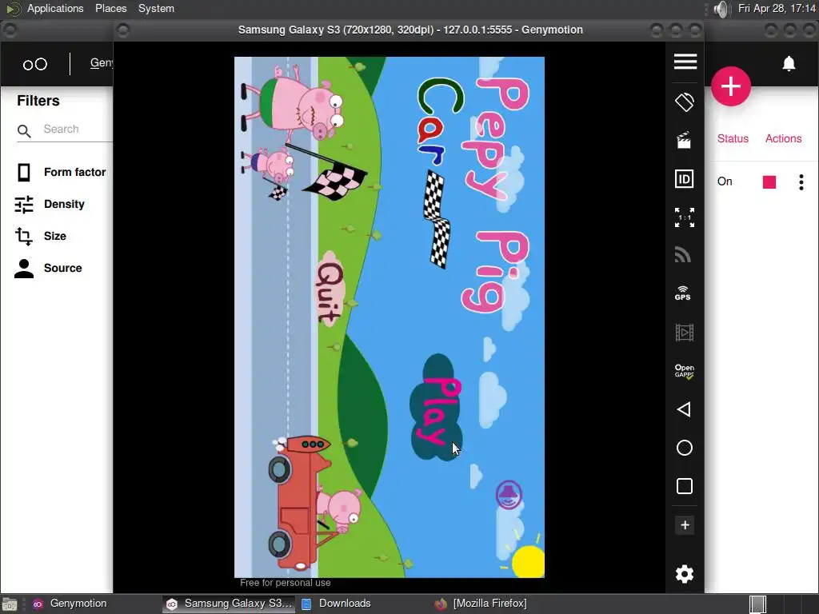Viewport: 819px width, 614px height.
Task: Tap the Android Back triangle button
Action: click(684, 409)
